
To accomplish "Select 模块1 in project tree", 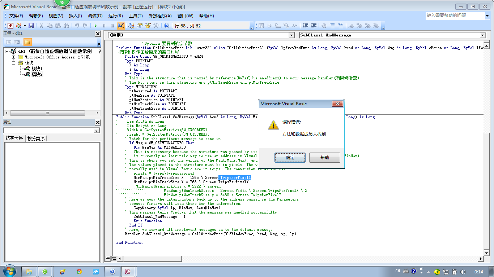I will tap(37, 69).
